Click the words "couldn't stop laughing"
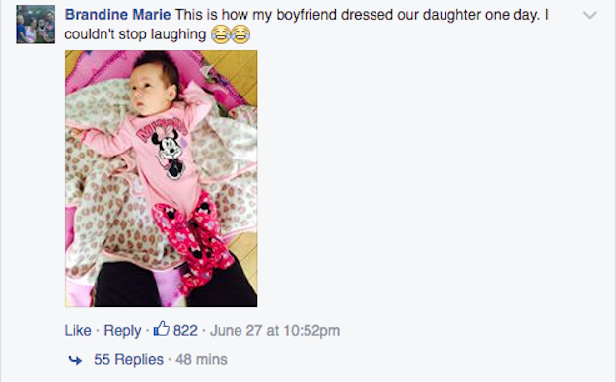This screenshot has height=382, width=616. [x=135, y=34]
